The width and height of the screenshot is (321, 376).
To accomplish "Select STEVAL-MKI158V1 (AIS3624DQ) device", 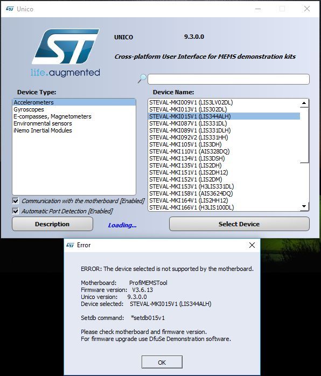I will click(224, 193).
